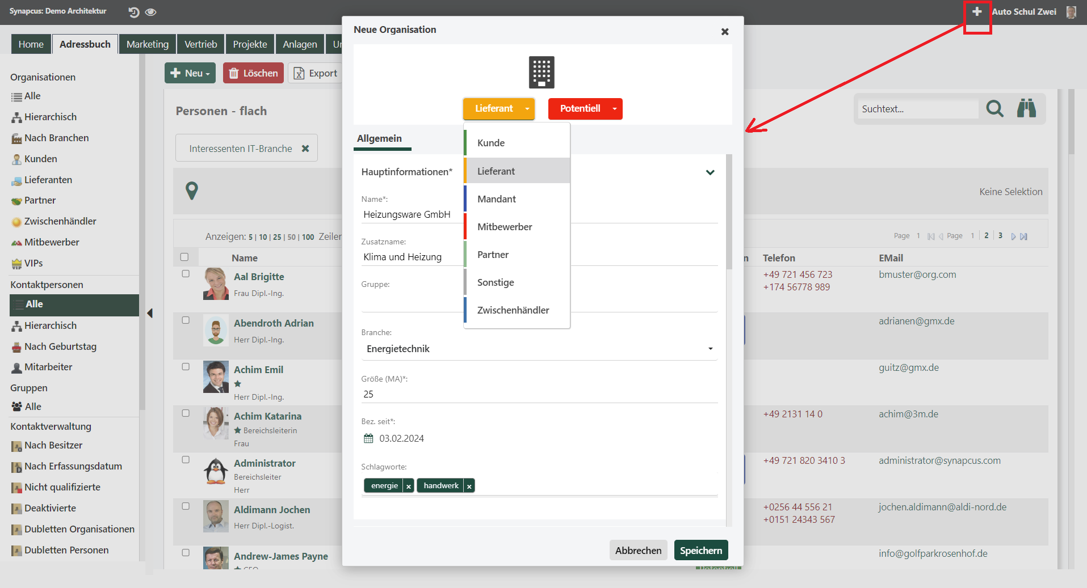This screenshot has width=1087, height=588.
Task: Click the organisation building icon
Action: click(542, 72)
